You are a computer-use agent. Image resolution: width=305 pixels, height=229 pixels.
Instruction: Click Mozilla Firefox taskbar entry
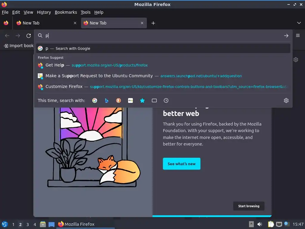click(85, 224)
